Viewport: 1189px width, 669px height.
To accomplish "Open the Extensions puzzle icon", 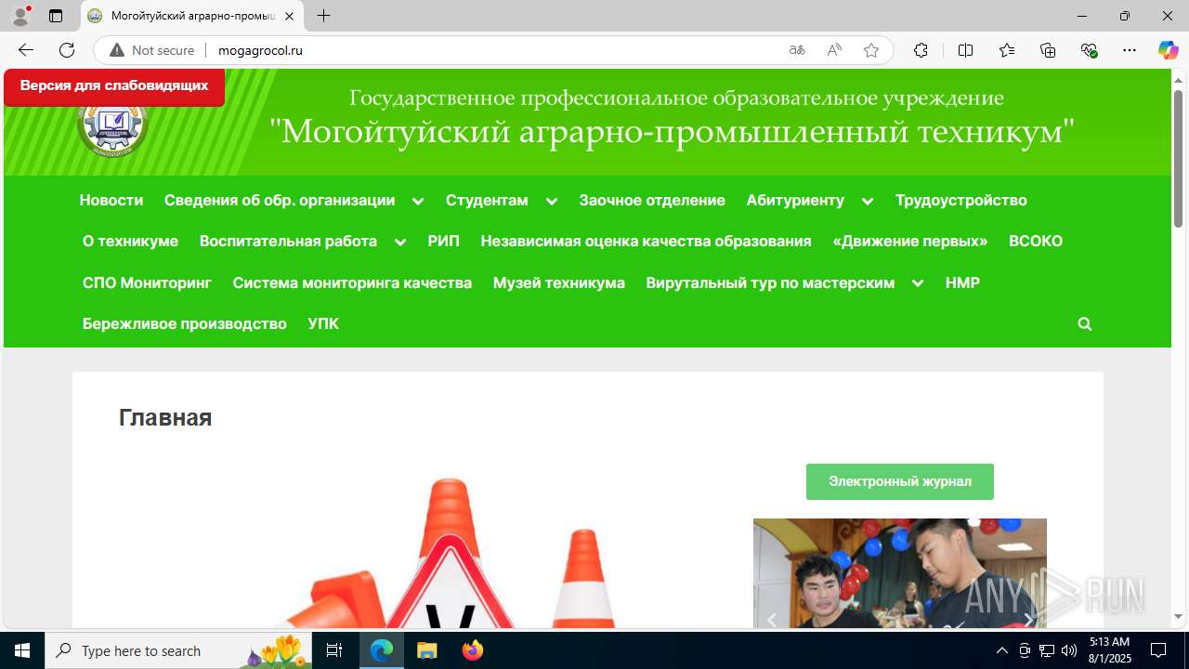I will [x=921, y=50].
